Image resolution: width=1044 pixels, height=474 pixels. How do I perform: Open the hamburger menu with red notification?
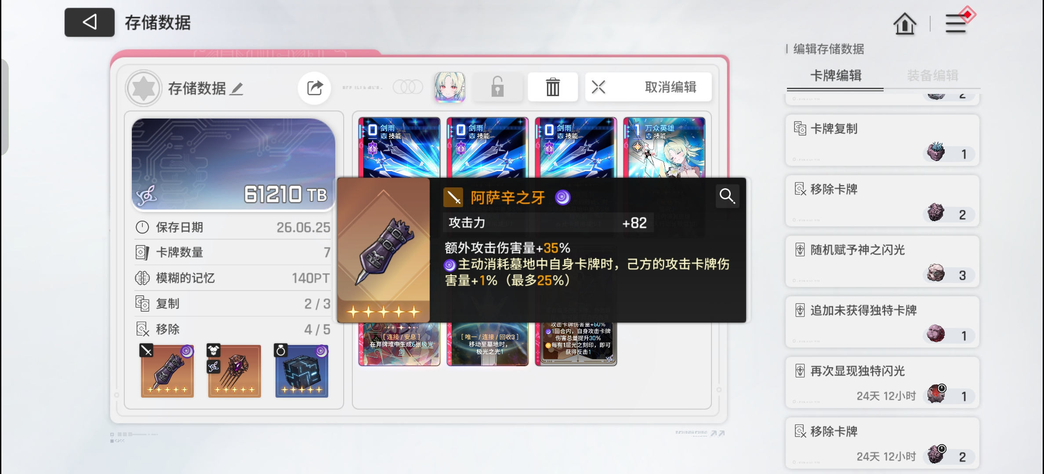click(958, 22)
